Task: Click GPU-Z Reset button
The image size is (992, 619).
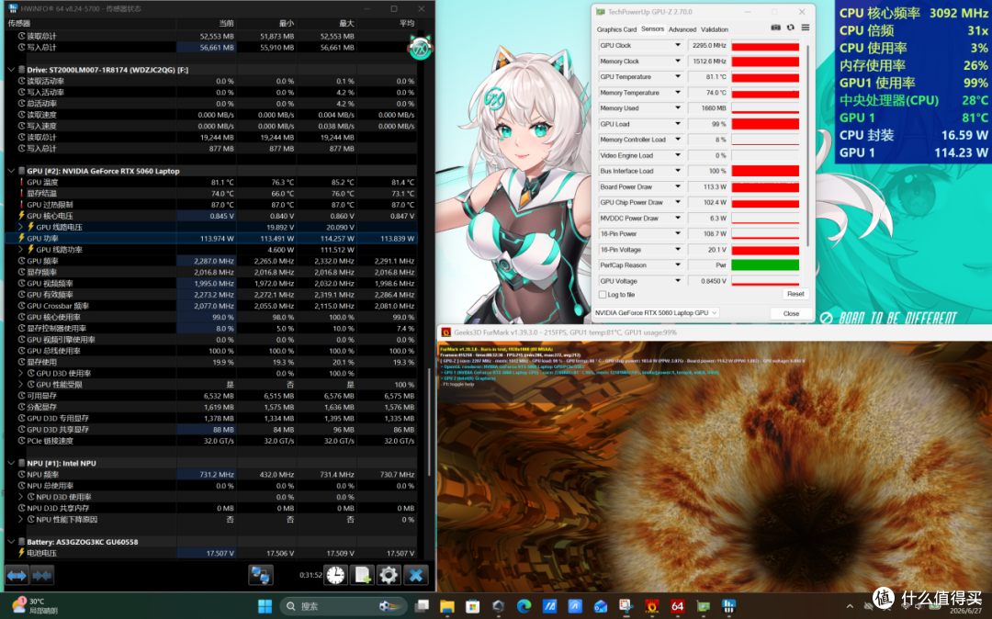Action: click(795, 294)
